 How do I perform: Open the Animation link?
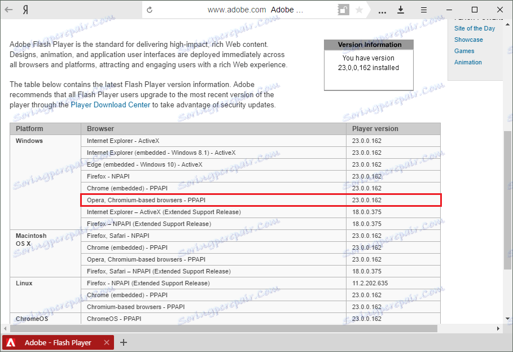[x=468, y=62]
